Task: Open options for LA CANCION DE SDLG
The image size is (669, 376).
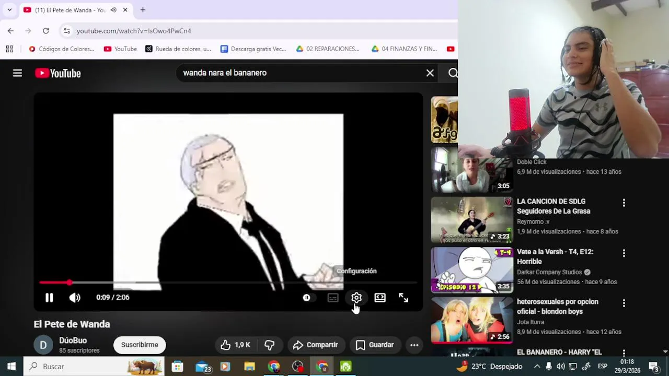Action: coord(624,203)
